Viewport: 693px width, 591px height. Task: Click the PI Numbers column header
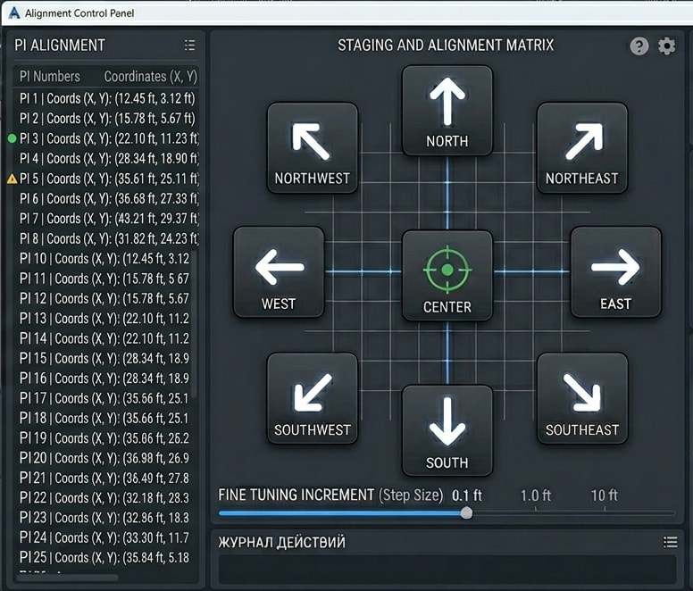(x=50, y=77)
